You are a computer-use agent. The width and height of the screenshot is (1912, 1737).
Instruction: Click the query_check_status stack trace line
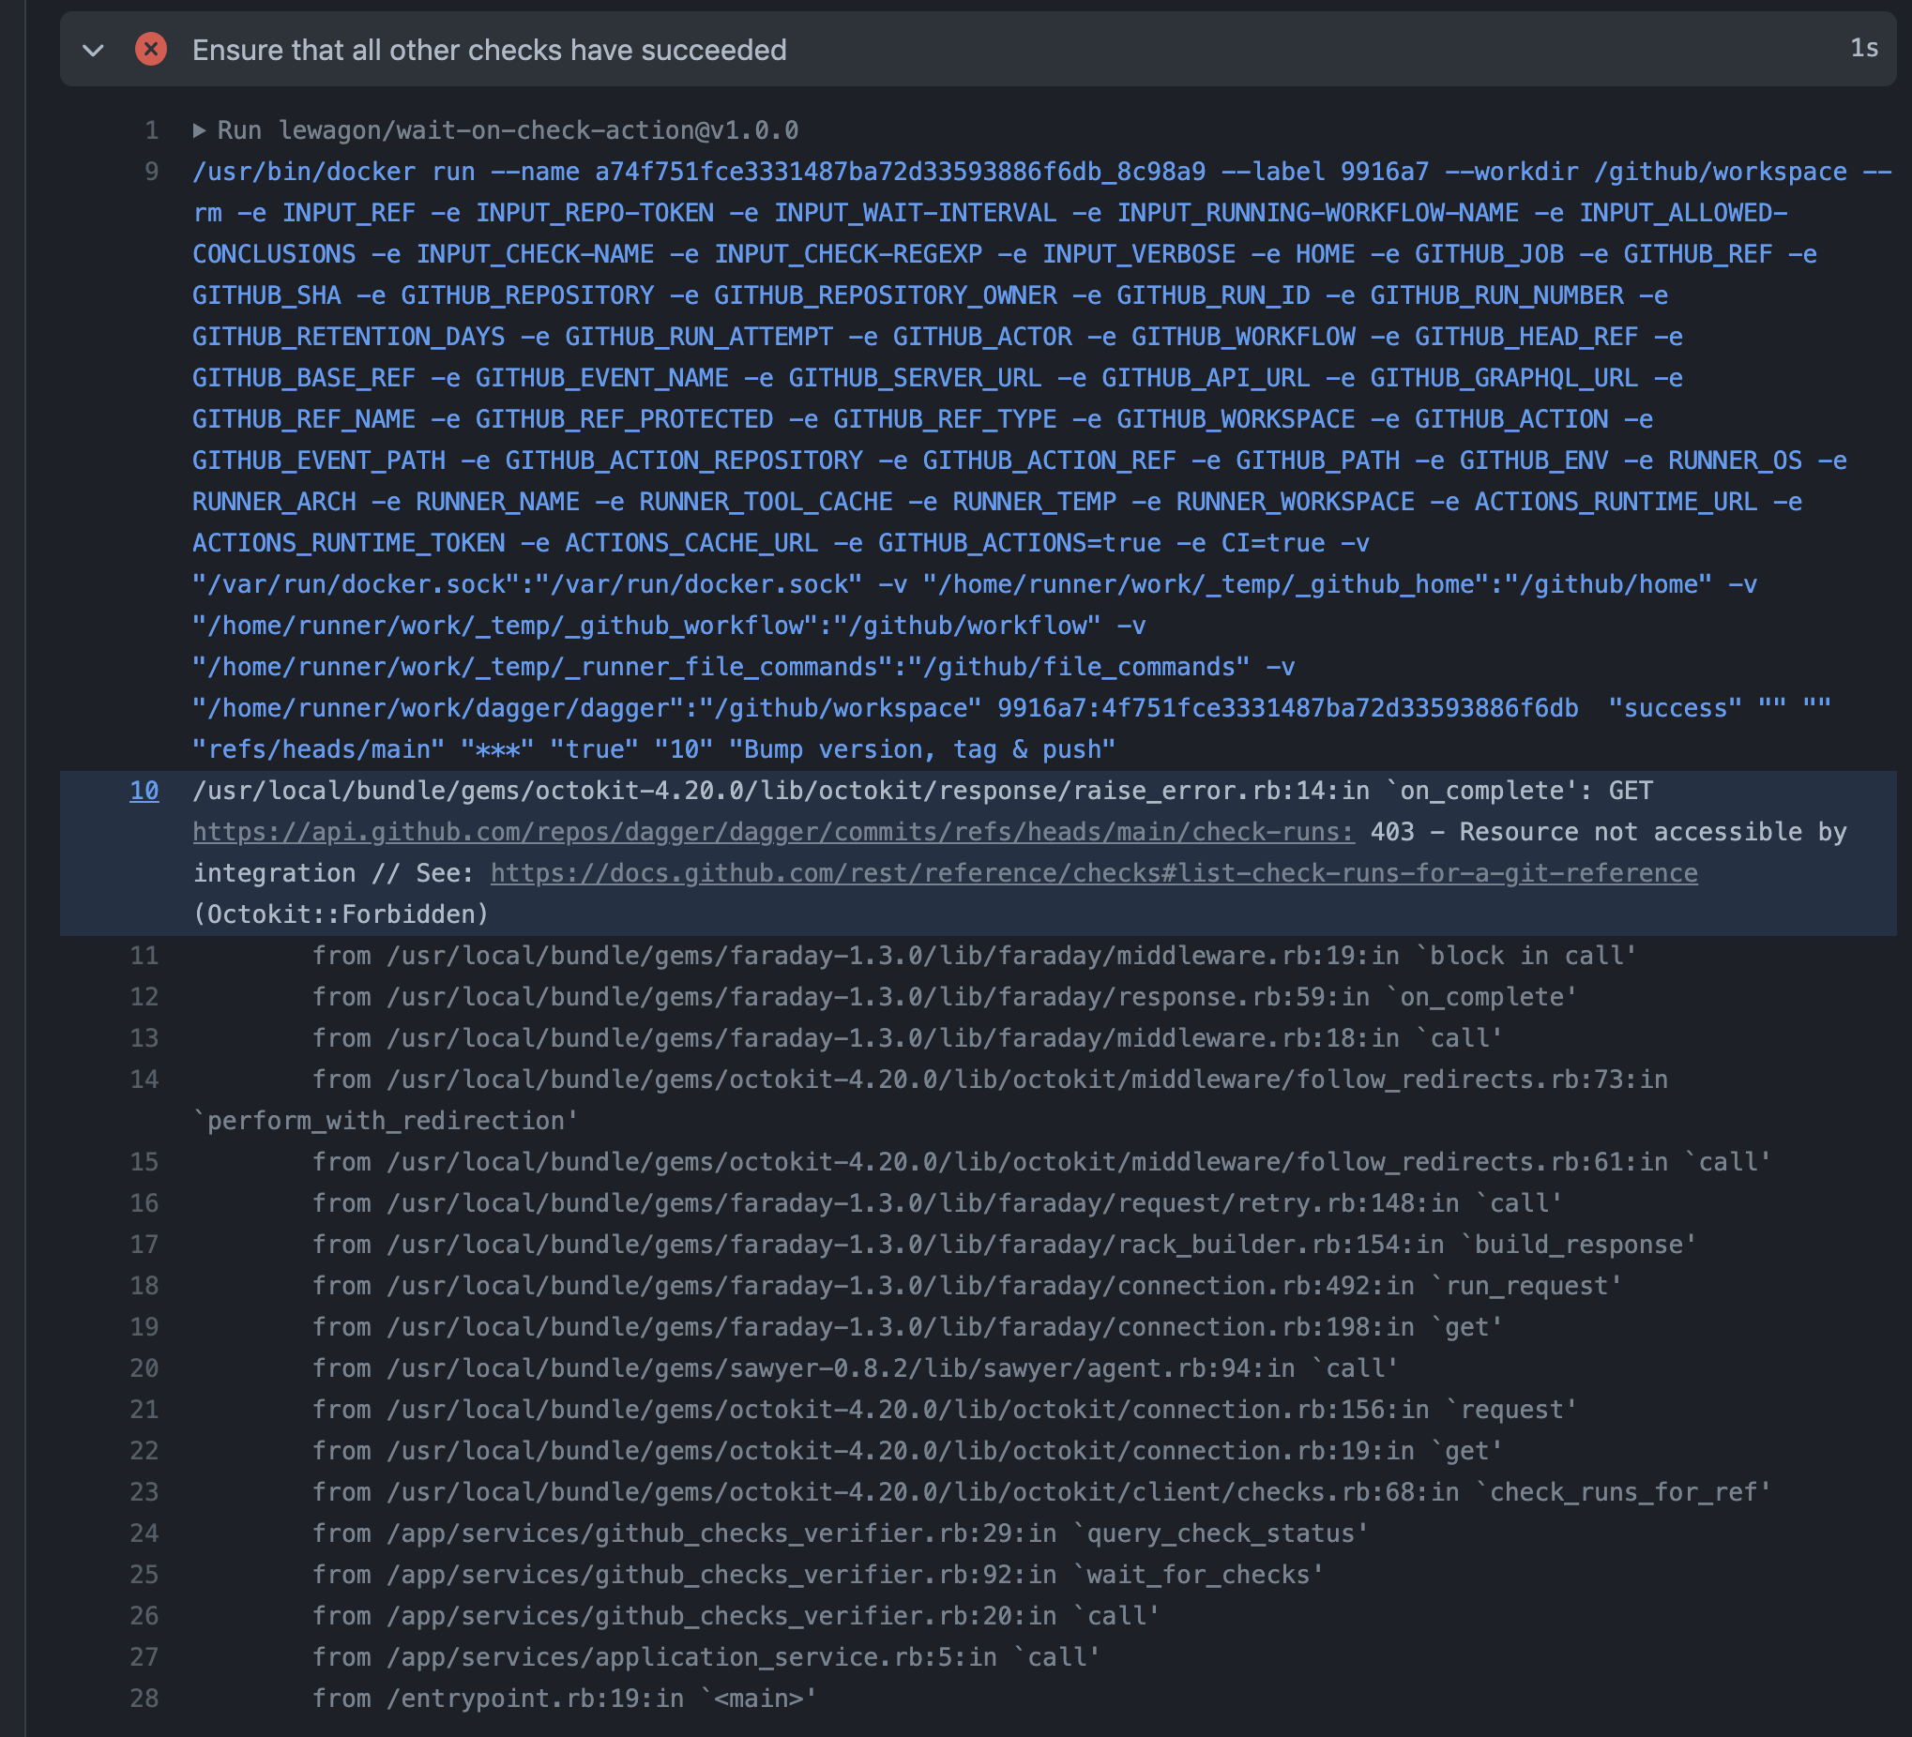(840, 1533)
